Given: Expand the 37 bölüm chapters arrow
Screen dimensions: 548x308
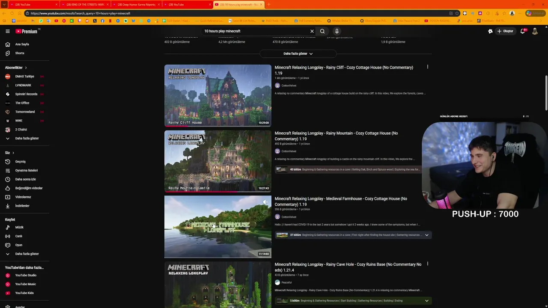Looking at the screenshot, I should [427, 235].
